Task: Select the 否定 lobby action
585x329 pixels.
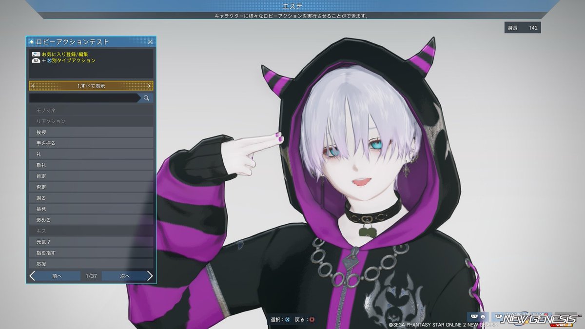Action: 91,187
